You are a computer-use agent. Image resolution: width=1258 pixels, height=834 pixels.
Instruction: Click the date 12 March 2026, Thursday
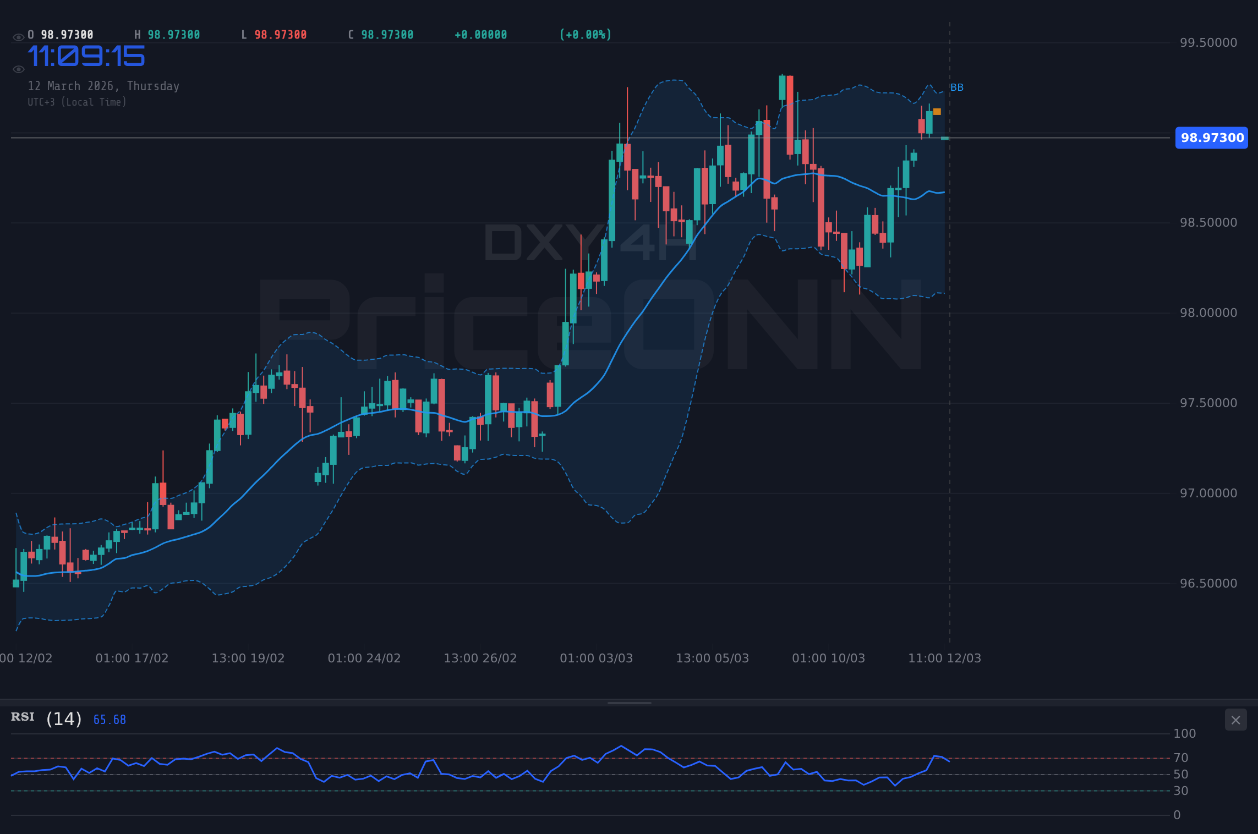pos(103,86)
